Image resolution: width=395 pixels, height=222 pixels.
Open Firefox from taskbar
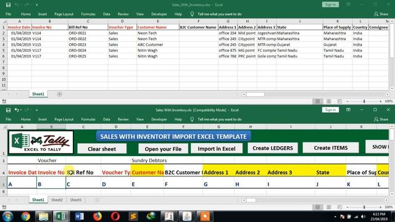98,216
